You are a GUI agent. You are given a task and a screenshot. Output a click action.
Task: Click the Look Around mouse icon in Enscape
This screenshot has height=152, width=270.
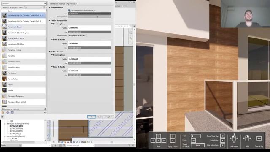[234, 138]
